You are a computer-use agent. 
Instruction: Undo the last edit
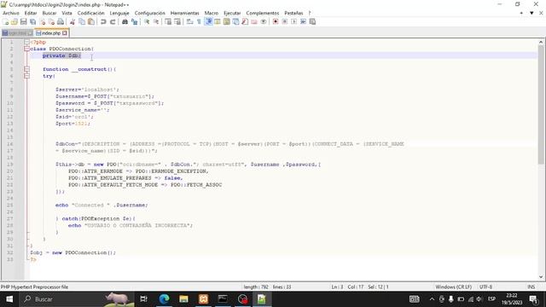pyautogui.click(x=103, y=22)
